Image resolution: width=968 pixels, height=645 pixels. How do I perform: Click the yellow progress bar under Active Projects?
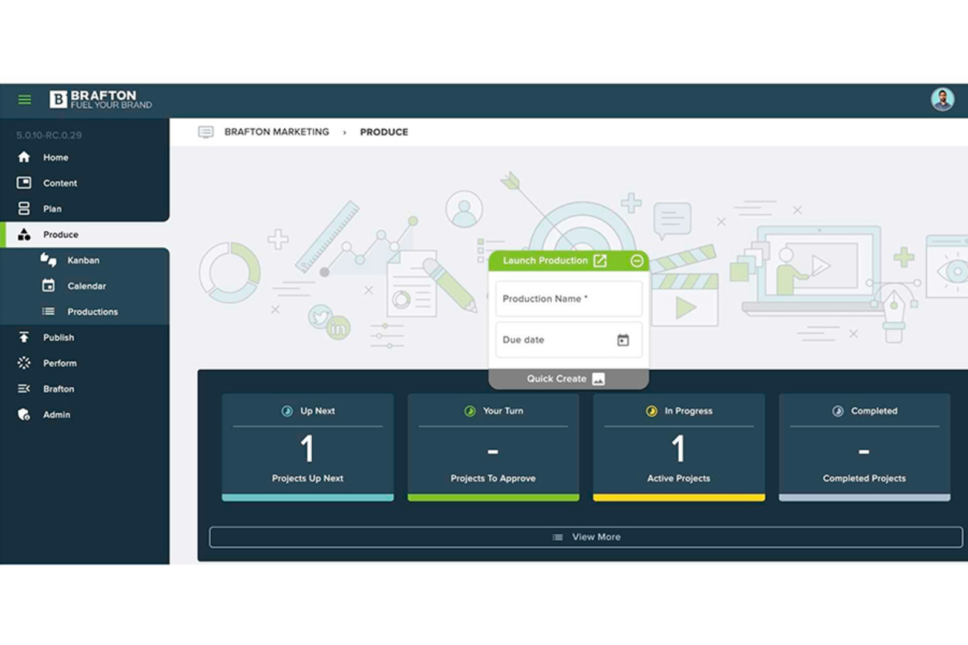point(678,497)
